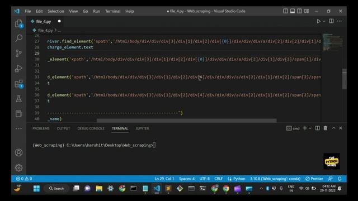This screenshot has width=358, height=201.
Task: Click Prettier in status bar
Action: (x=314, y=179)
